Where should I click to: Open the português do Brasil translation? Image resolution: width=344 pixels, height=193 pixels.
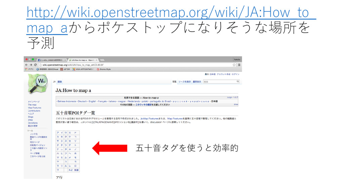click(160, 101)
